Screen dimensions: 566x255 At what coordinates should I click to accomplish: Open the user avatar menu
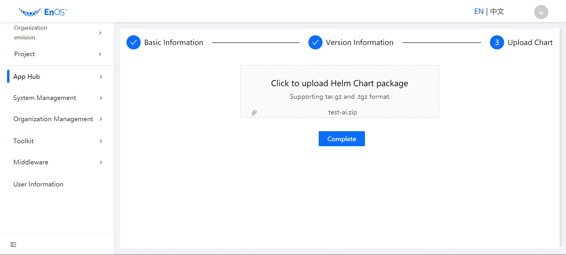[x=541, y=12]
